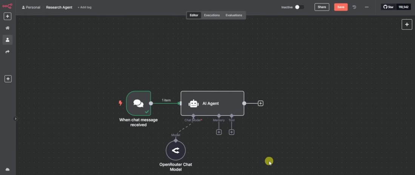
Task: Switch to the Editor tab
Action: tap(194, 15)
